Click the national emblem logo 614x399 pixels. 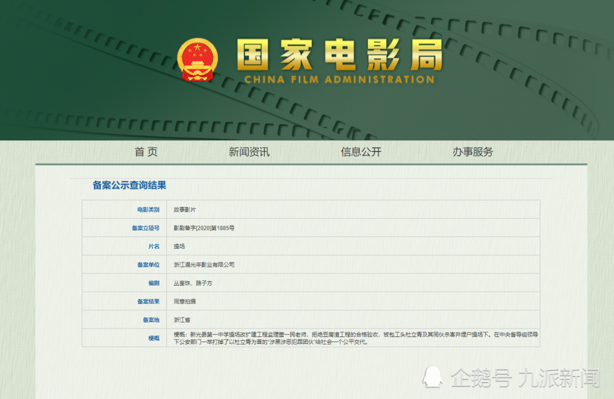197,60
